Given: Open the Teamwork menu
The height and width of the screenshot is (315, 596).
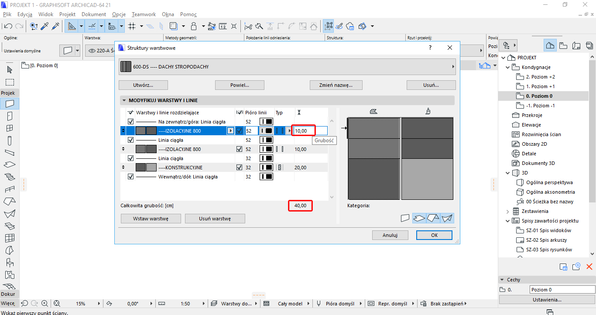Looking at the screenshot, I should 144,14.
